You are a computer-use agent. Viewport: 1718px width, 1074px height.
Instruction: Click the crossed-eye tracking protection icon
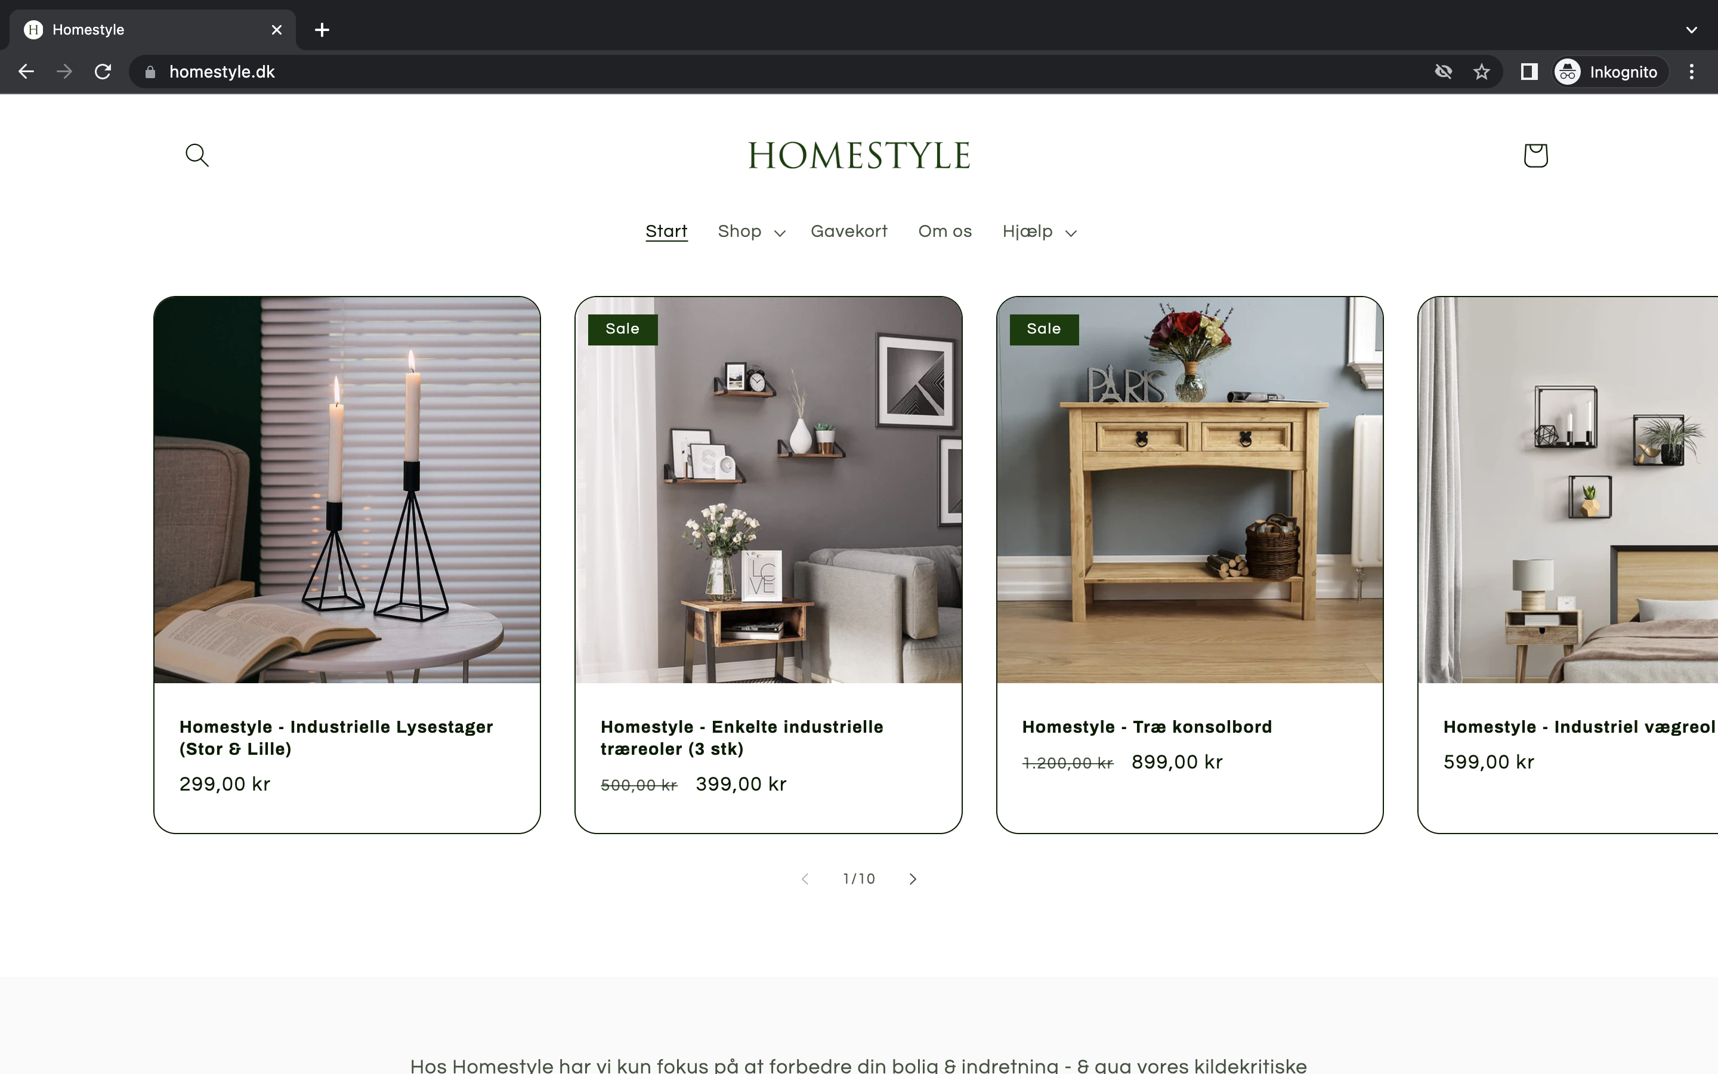tap(1443, 72)
